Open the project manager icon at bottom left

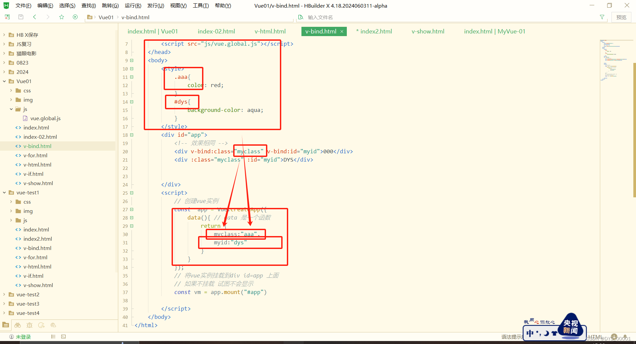[x=6, y=325]
